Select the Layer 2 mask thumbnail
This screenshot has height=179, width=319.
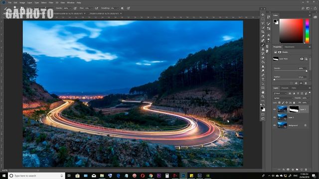(294, 109)
